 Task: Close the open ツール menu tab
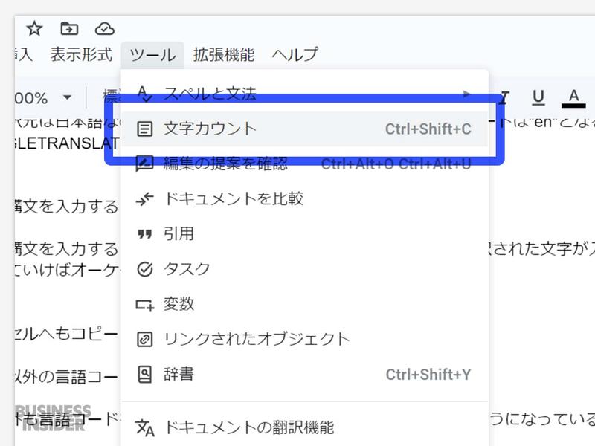[x=152, y=55]
